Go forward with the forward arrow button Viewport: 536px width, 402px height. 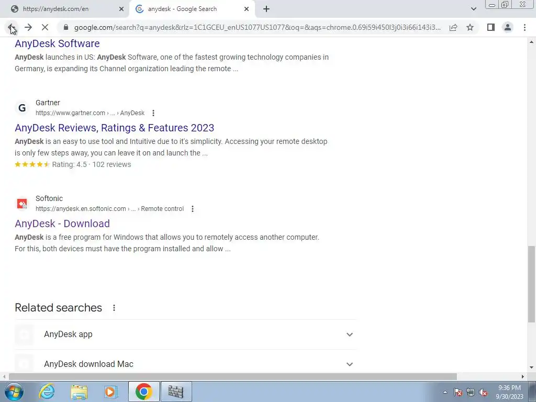28,27
